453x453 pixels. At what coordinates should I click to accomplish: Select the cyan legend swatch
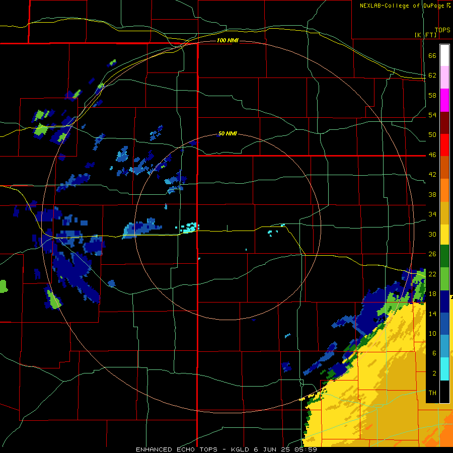(x=444, y=369)
